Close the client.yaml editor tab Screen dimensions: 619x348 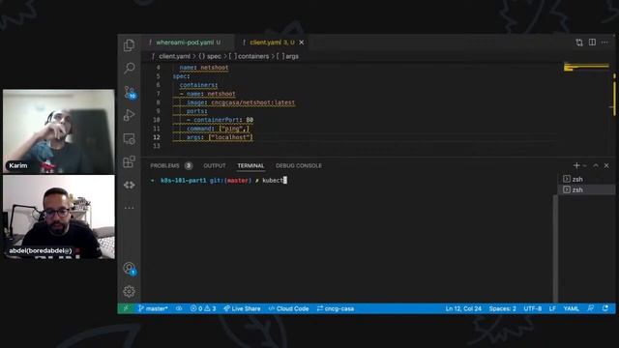[x=301, y=43]
